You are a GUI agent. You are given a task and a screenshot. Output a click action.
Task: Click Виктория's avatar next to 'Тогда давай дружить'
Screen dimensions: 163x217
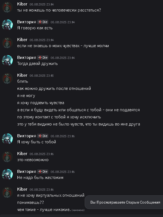tap(7, 61)
